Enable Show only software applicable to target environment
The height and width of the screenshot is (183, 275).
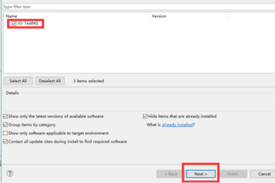[x=5, y=133]
